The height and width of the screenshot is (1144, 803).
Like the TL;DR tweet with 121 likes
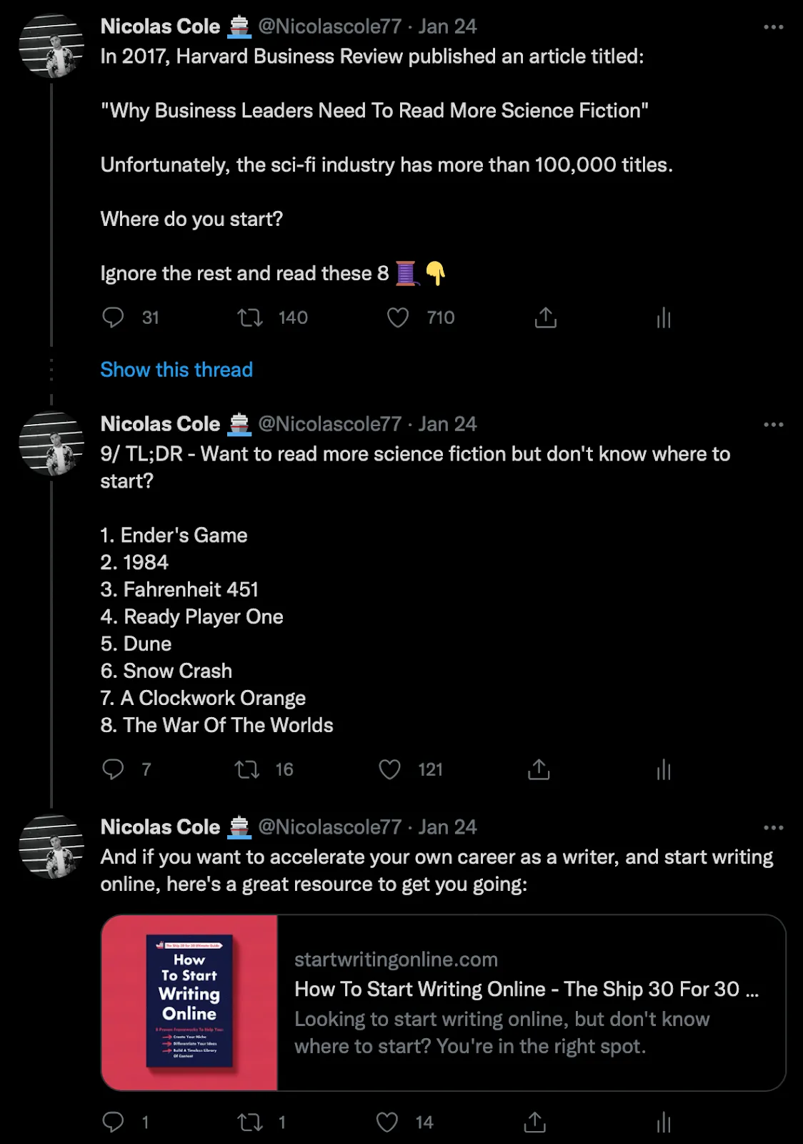(x=389, y=769)
